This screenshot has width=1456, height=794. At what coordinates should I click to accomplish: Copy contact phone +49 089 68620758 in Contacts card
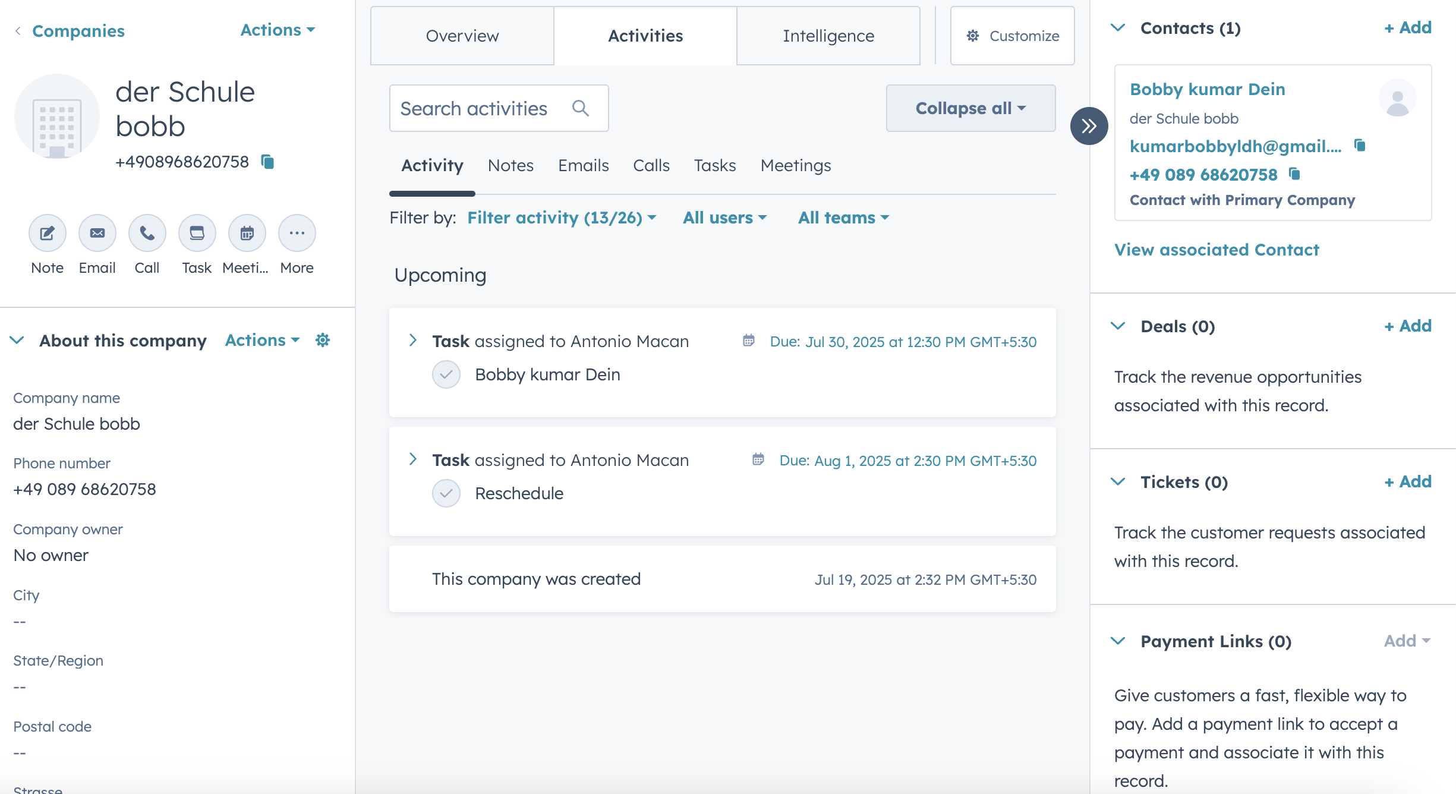(1294, 174)
